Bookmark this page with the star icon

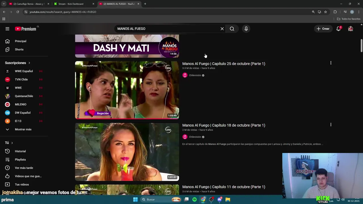(x=326, y=12)
